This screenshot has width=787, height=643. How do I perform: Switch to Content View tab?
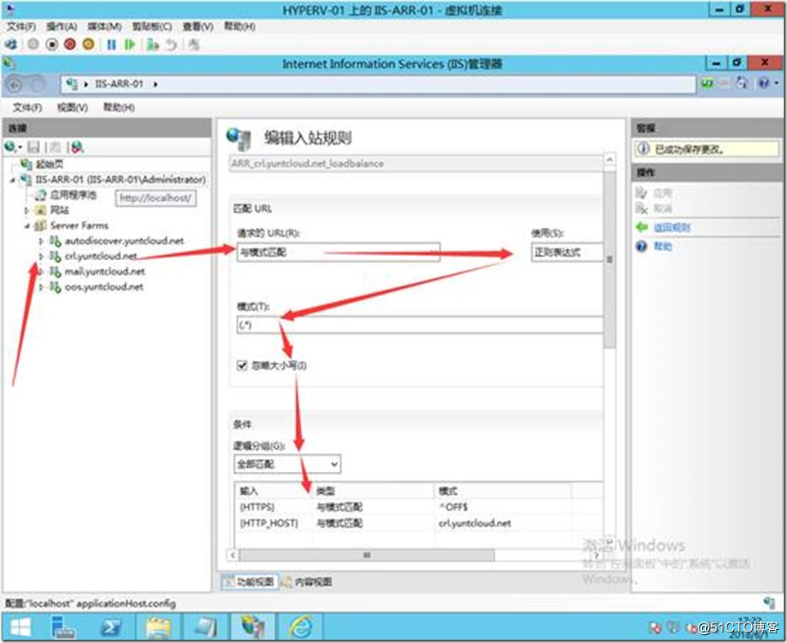coord(307,582)
